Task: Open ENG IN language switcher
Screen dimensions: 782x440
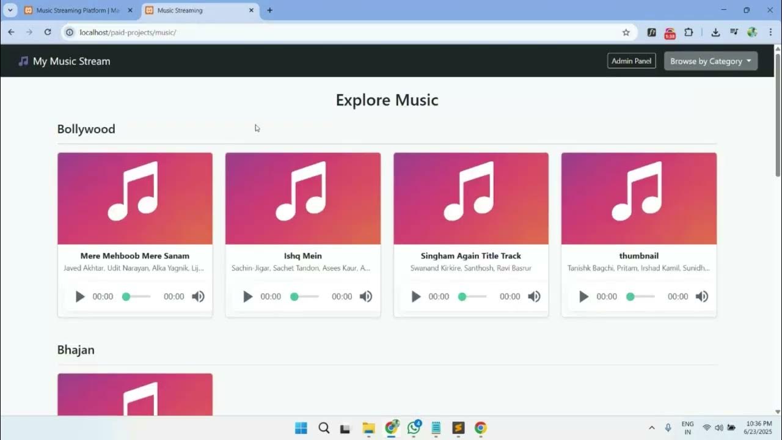Action: 687,428
